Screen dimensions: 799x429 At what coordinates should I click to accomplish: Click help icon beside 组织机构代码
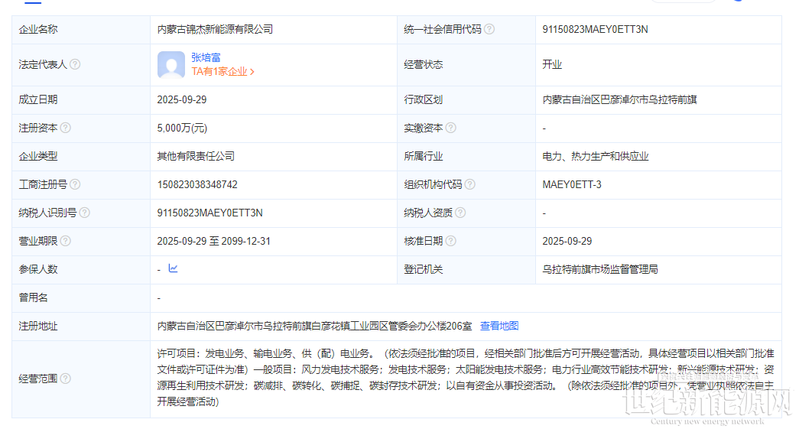[x=469, y=184]
